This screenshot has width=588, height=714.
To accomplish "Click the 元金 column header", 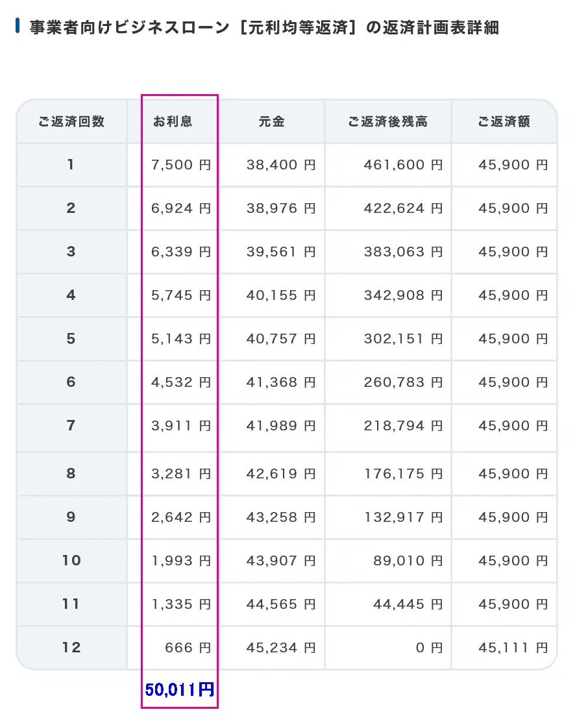I will click(272, 121).
